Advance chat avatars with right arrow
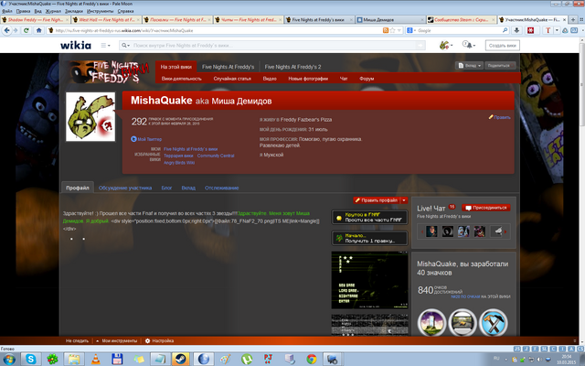Image resolution: width=585 pixels, height=366 pixels. tap(505, 231)
